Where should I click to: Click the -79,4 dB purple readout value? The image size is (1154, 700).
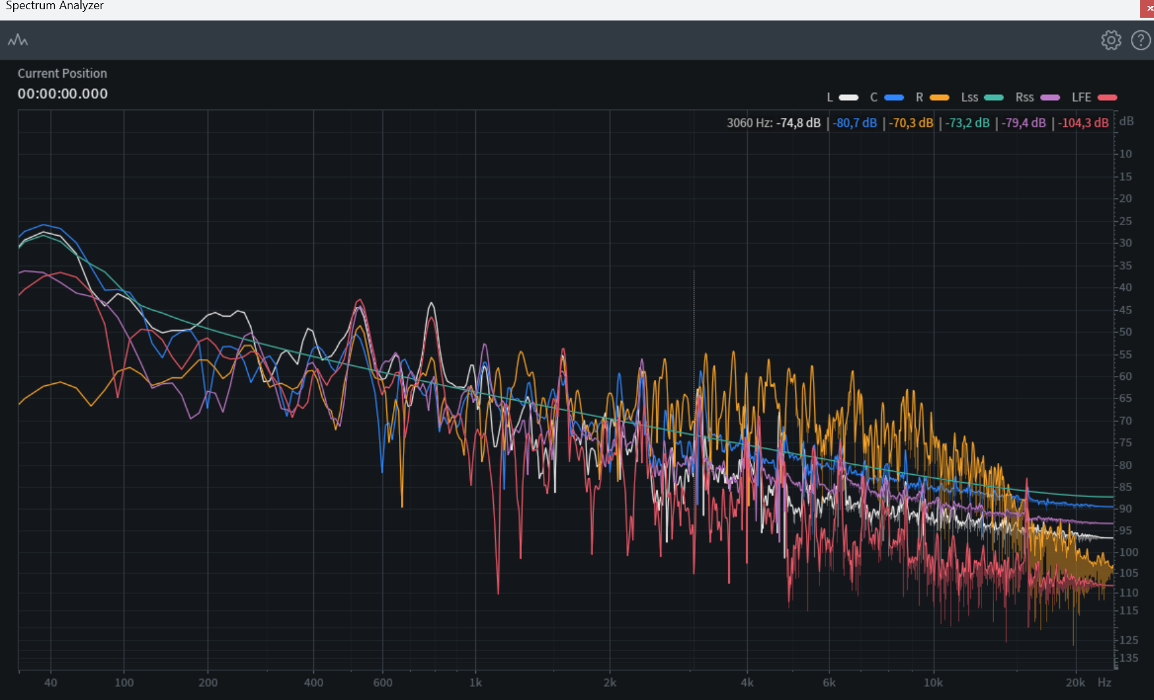pyautogui.click(x=1024, y=123)
